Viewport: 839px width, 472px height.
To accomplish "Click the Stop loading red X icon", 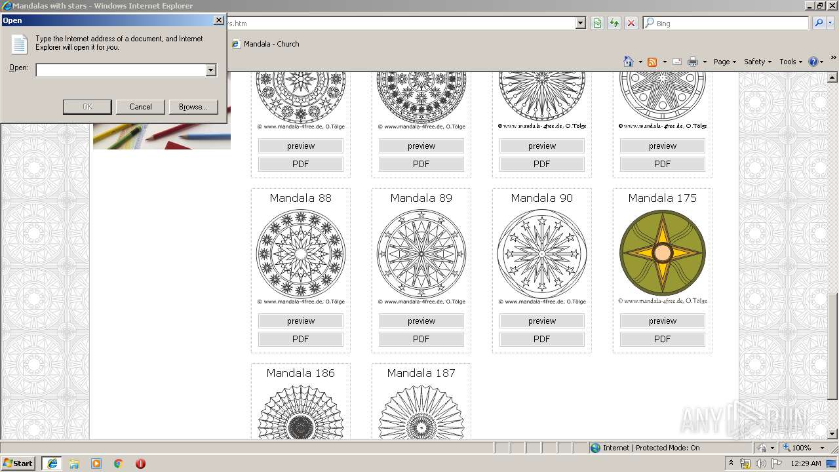I will (x=631, y=23).
